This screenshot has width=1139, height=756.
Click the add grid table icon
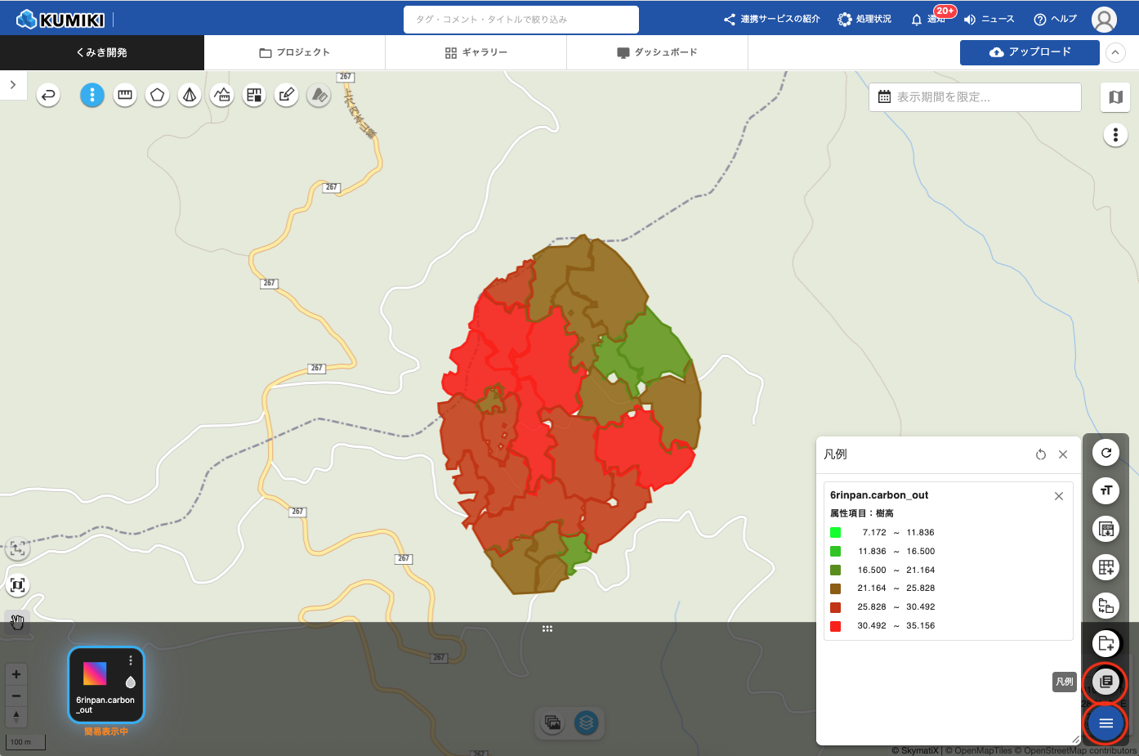point(1106,567)
